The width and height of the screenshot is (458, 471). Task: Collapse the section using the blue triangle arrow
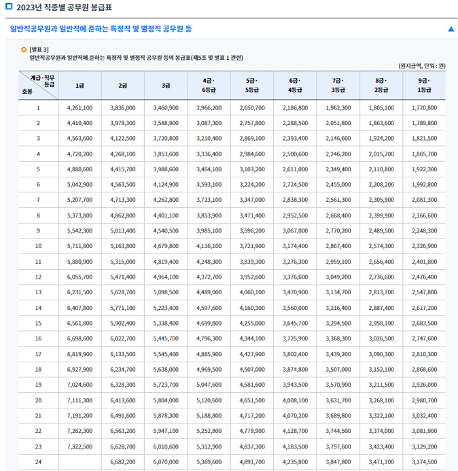pyautogui.click(x=451, y=29)
